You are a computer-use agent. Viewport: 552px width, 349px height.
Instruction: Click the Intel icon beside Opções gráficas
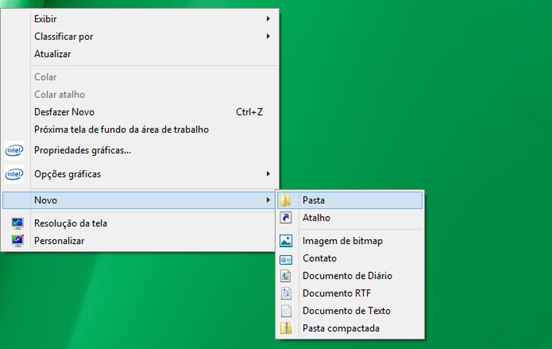tap(14, 174)
